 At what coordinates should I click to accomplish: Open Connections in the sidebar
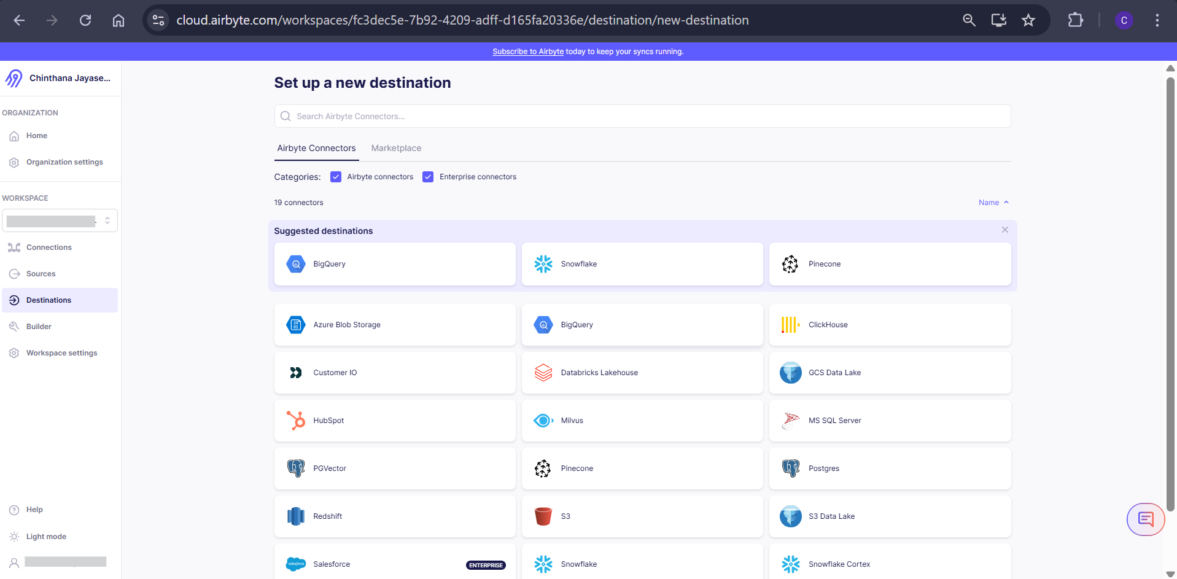pyautogui.click(x=60, y=247)
